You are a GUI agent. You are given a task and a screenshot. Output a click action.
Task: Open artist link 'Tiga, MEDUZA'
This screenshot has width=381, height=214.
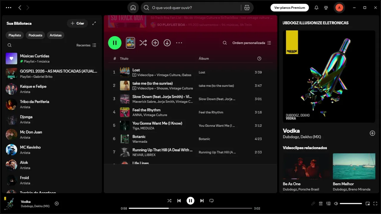(143, 128)
